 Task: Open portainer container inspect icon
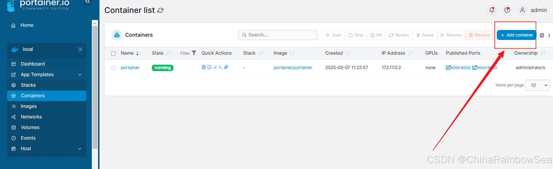tap(209, 67)
